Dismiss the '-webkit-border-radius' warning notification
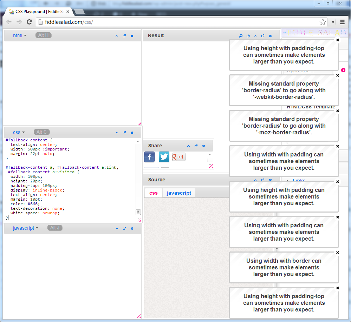 [338, 75]
